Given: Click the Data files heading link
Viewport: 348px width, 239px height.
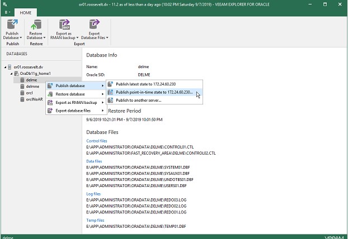Looking at the screenshot, I should click(94, 161).
